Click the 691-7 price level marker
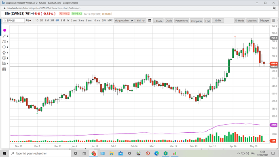Screen dimensions: 279x157 pyautogui.click(x=274, y=67)
